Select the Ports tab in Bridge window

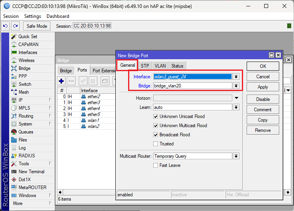(x=82, y=70)
